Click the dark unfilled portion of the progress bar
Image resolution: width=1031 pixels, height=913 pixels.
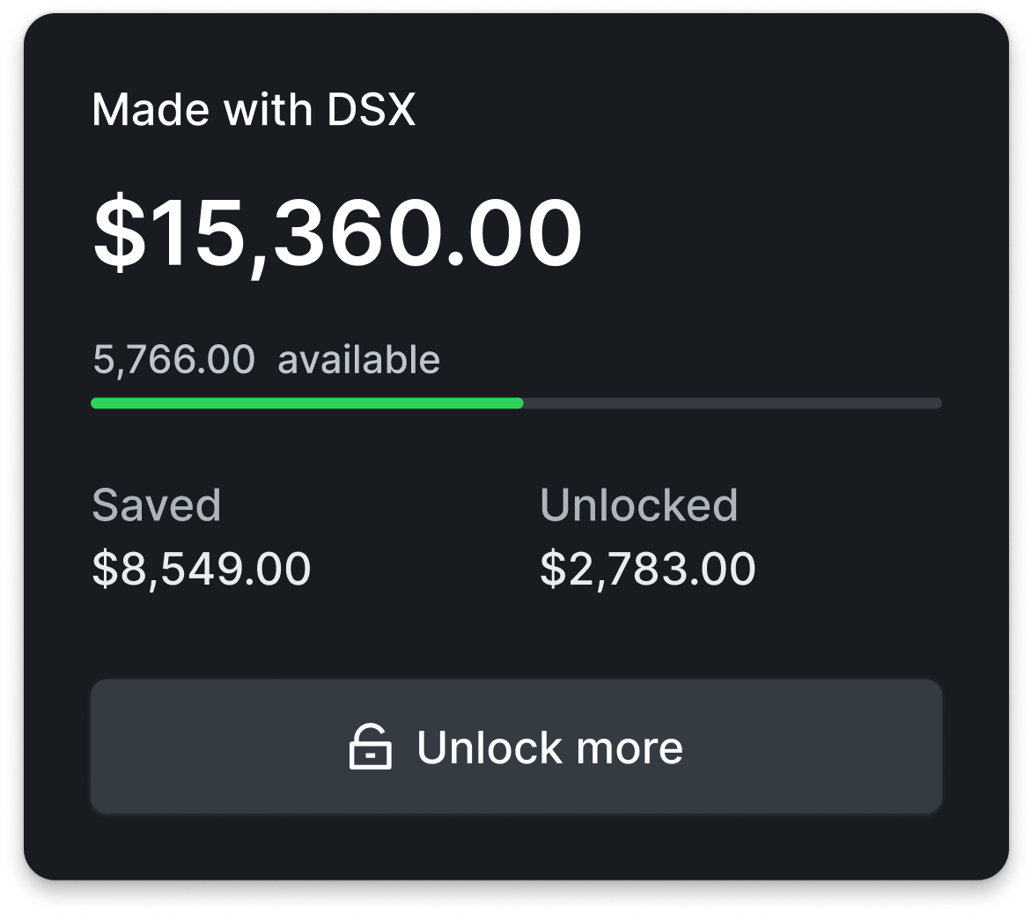point(731,403)
